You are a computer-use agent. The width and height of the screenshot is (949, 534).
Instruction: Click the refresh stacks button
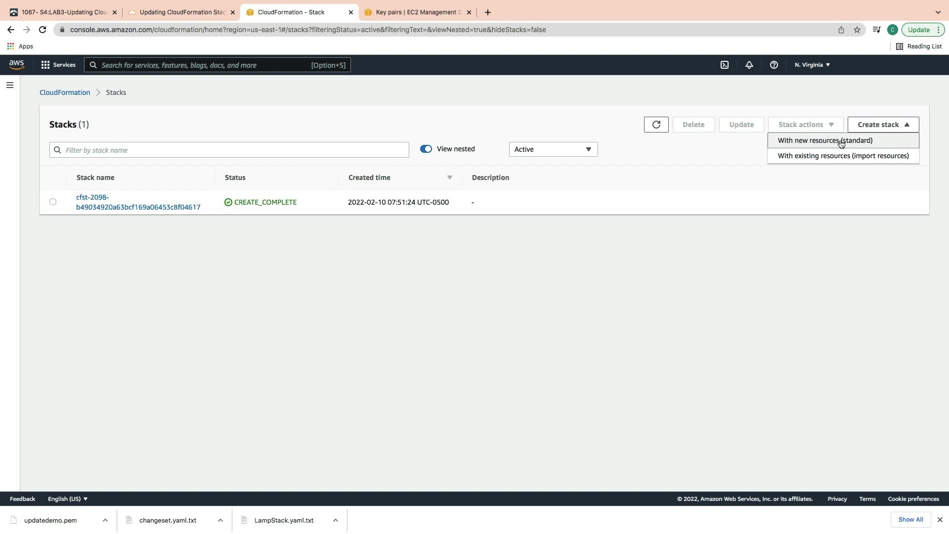656,125
